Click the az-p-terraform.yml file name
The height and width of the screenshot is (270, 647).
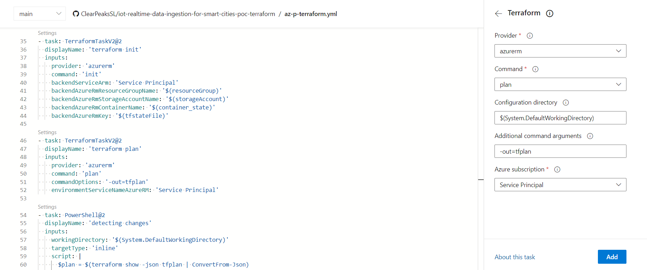pyautogui.click(x=311, y=14)
